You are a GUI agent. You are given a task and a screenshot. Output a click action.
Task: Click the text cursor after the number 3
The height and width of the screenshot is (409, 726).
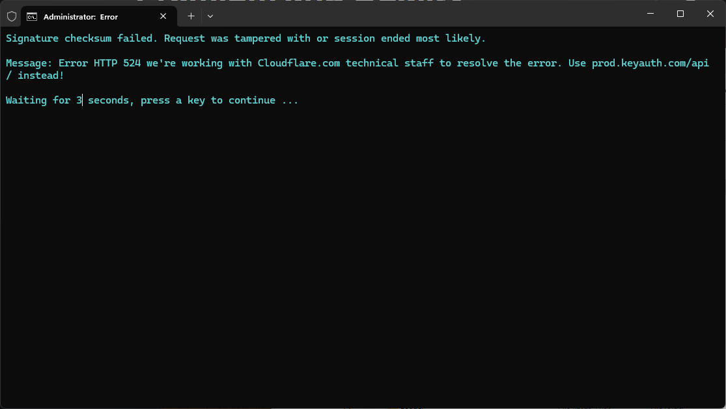point(83,100)
